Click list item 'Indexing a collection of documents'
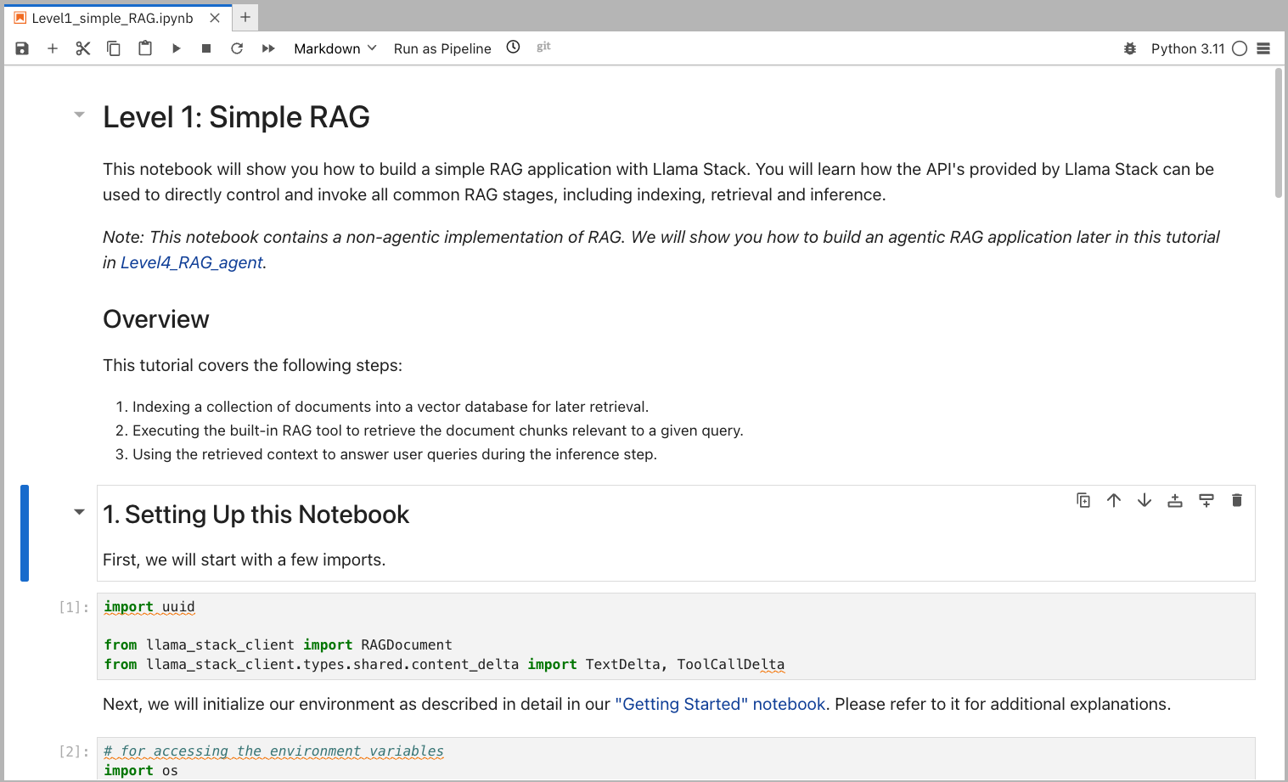This screenshot has height=782, width=1288. 391,407
